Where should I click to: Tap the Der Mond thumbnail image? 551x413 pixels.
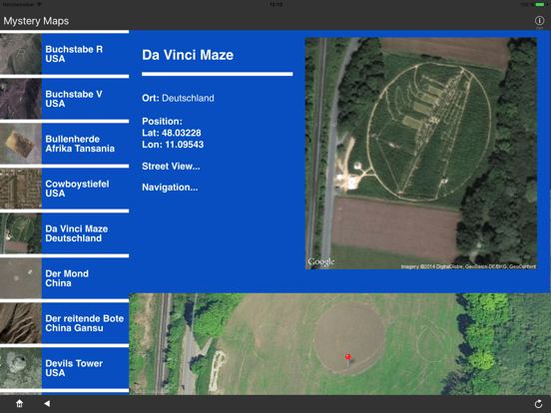click(x=21, y=278)
